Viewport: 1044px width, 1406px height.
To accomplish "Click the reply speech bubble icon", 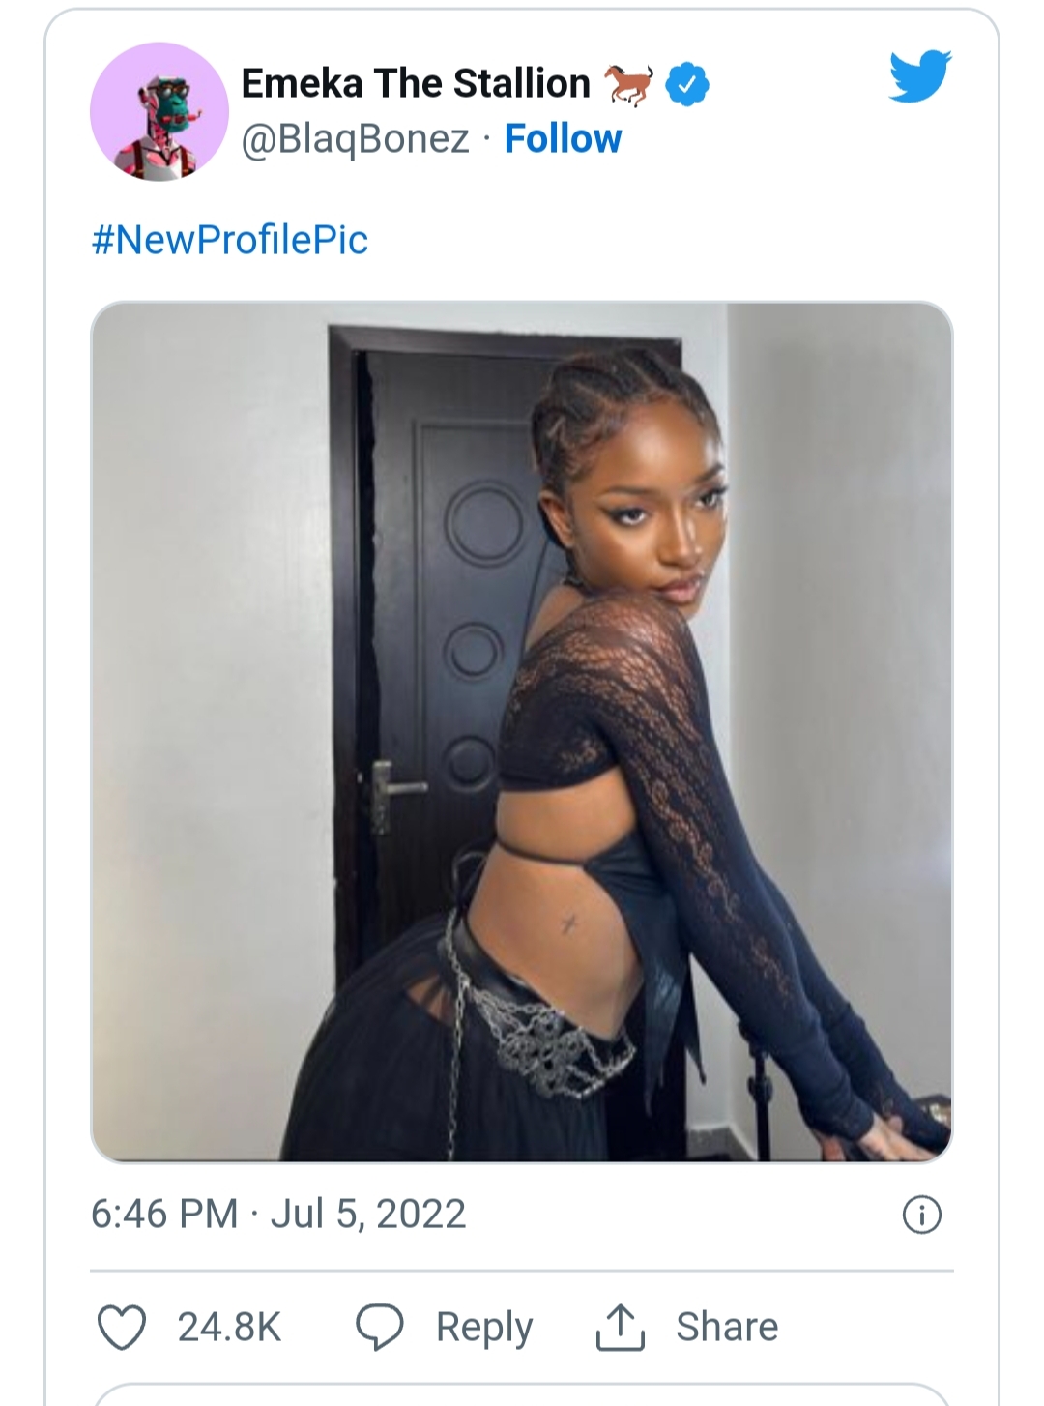I will [379, 1327].
